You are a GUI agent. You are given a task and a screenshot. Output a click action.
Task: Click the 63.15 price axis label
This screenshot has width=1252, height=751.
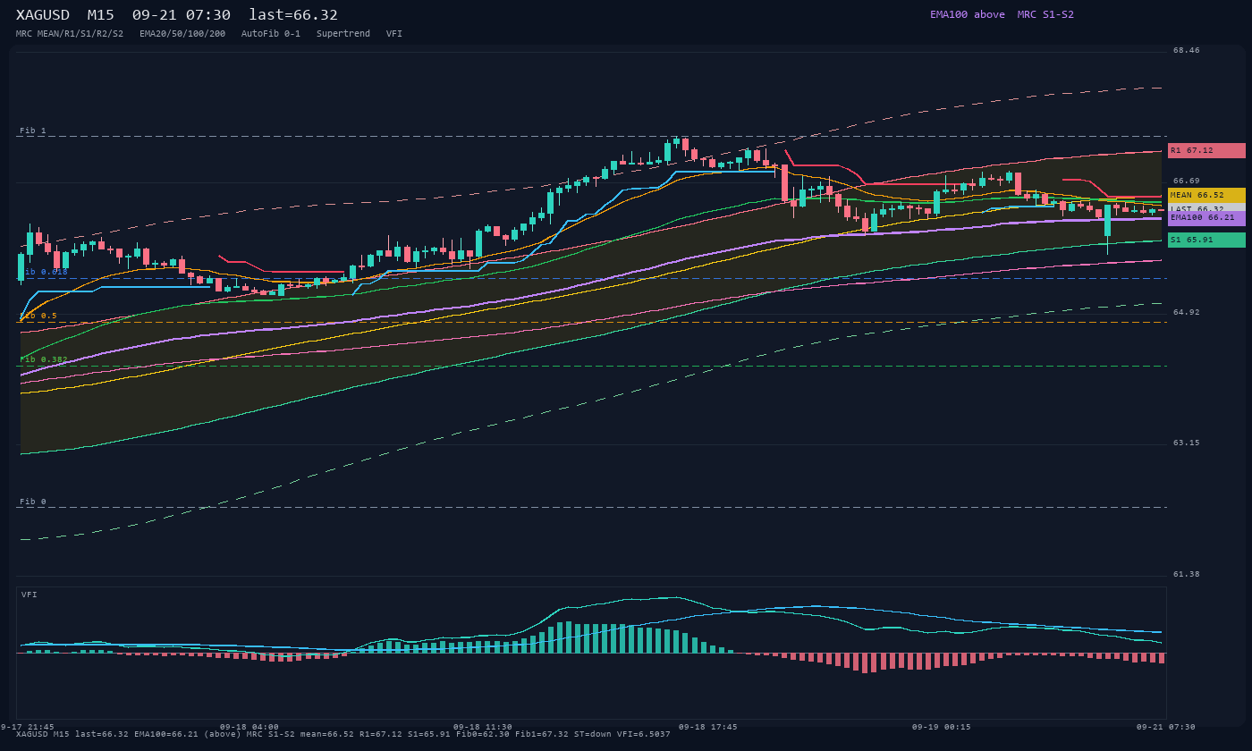point(1187,443)
